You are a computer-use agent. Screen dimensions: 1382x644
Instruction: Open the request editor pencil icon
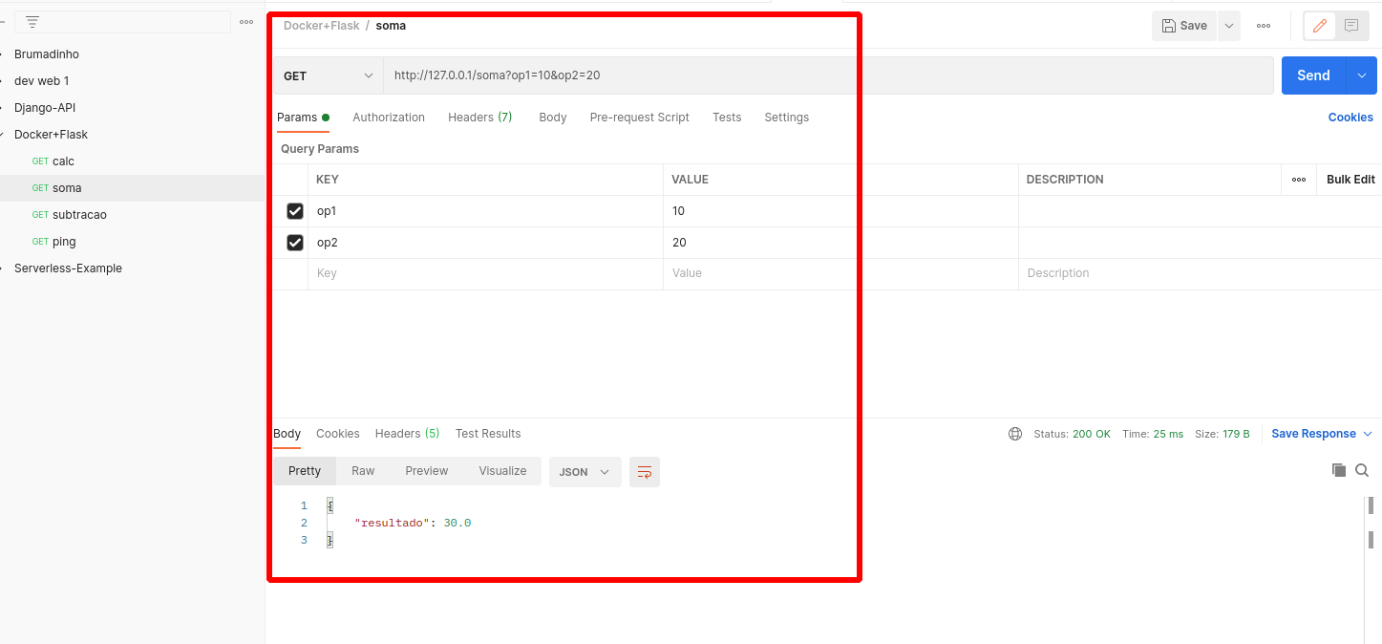[1319, 26]
